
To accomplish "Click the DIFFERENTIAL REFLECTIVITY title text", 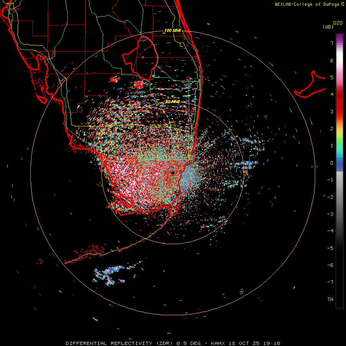I will pos(109,343).
